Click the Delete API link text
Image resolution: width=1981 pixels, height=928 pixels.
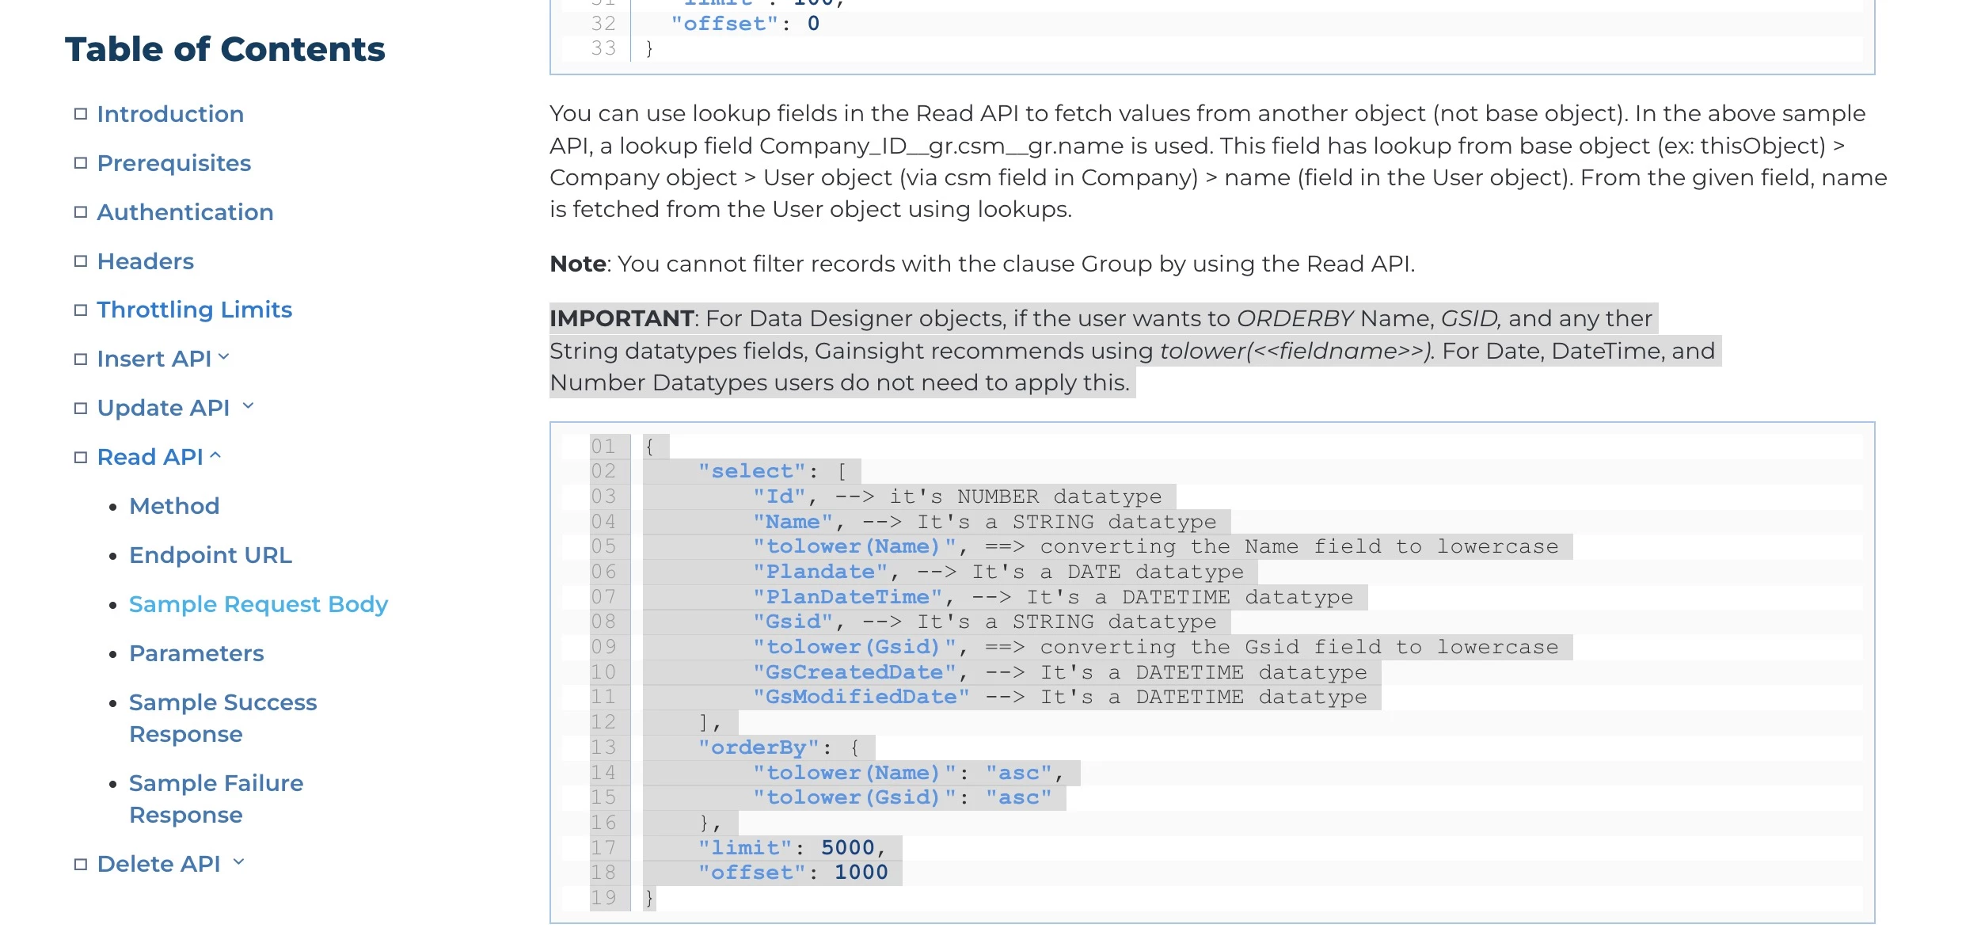[x=158, y=864]
